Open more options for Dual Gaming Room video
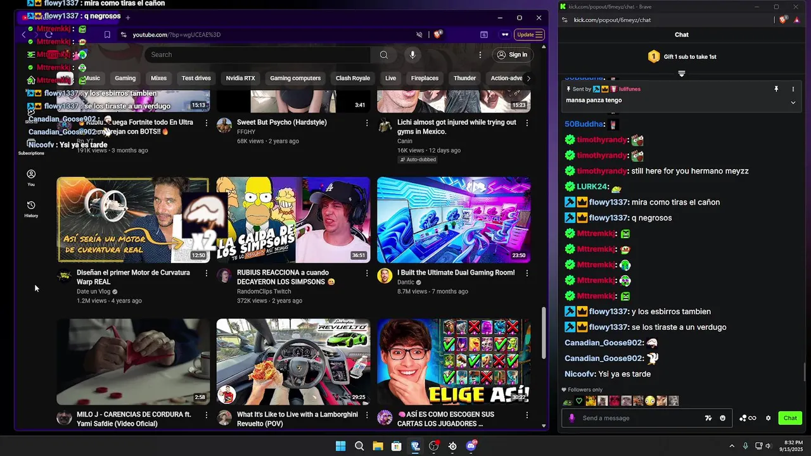The width and height of the screenshot is (811, 456). (527, 273)
